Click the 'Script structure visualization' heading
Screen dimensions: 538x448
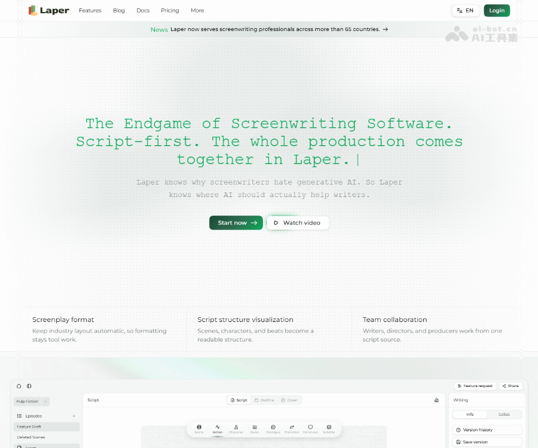[245, 320]
